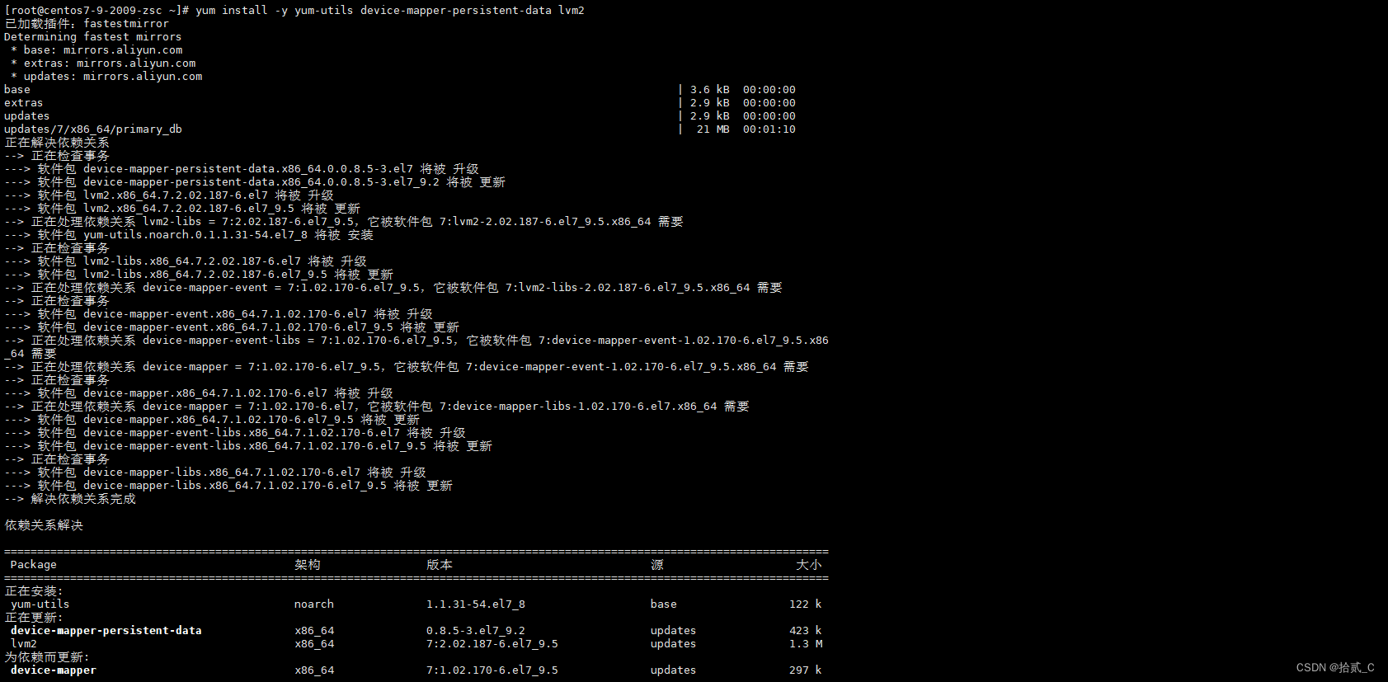Click the yum-utils package name in table
The width and height of the screenshot is (1388, 682).
(x=40, y=604)
